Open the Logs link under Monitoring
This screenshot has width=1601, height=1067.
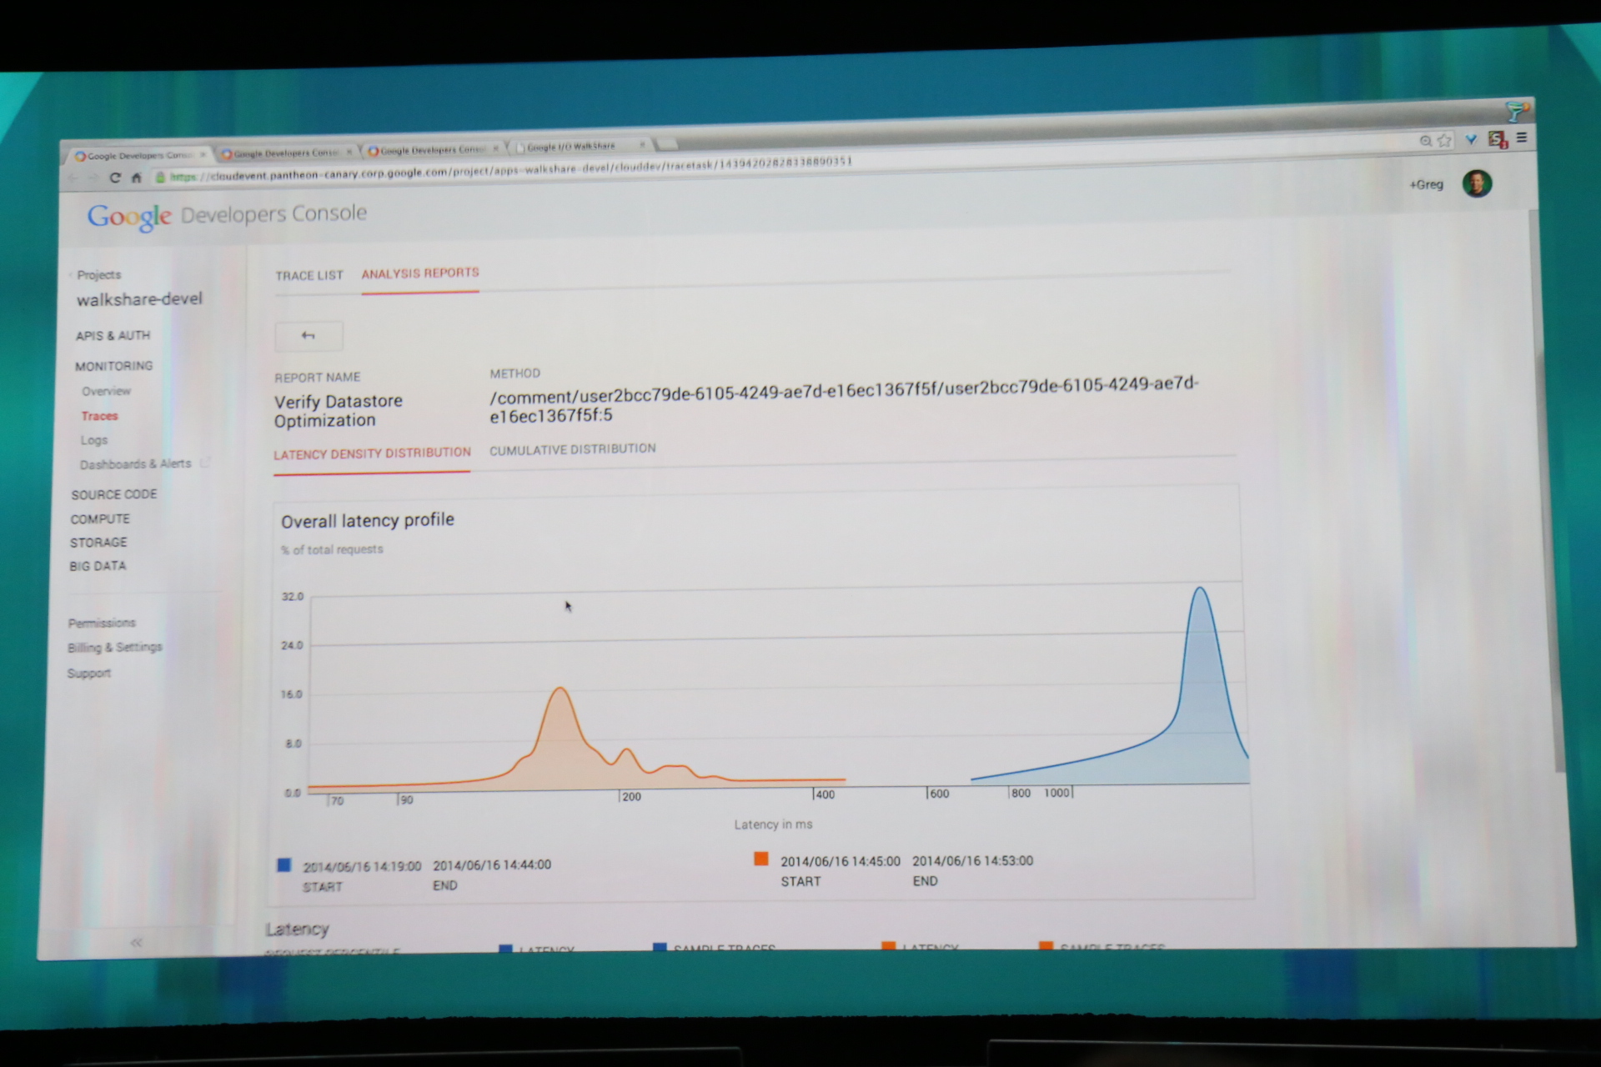[x=94, y=440]
